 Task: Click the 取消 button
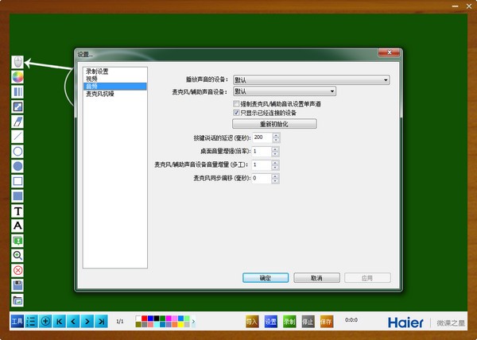(316, 278)
